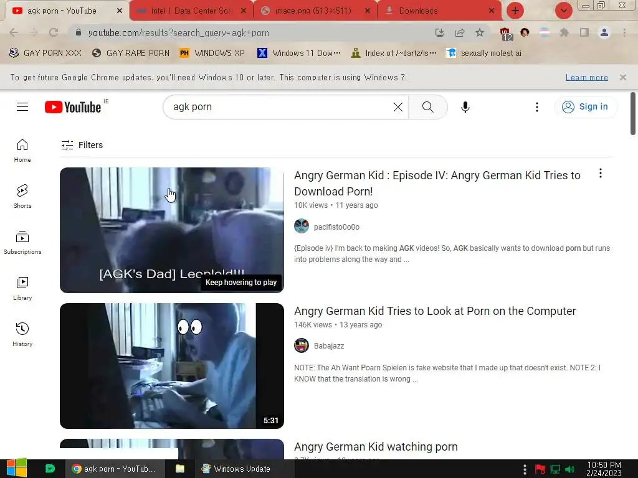Click the red flag Action Center tray icon

(540, 469)
